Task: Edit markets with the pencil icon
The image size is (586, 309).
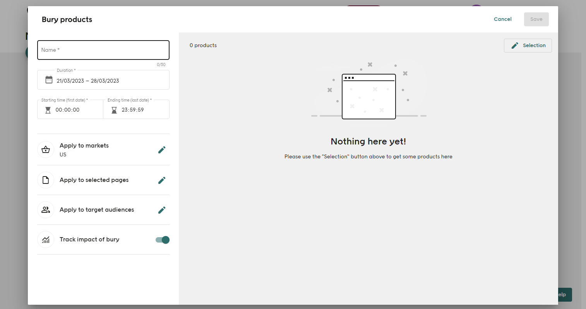Action: tap(162, 150)
